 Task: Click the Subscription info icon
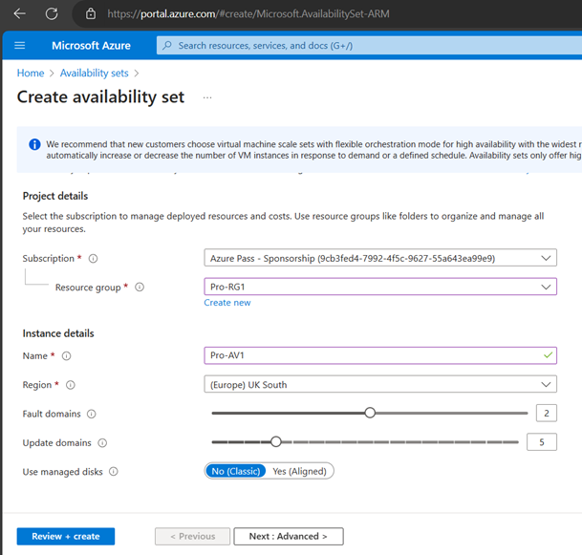tap(93, 258)
